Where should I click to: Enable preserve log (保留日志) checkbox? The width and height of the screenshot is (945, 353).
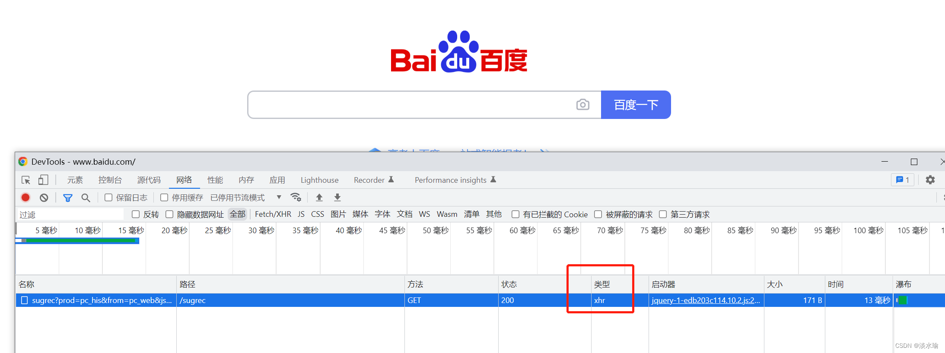pos(108,197)
